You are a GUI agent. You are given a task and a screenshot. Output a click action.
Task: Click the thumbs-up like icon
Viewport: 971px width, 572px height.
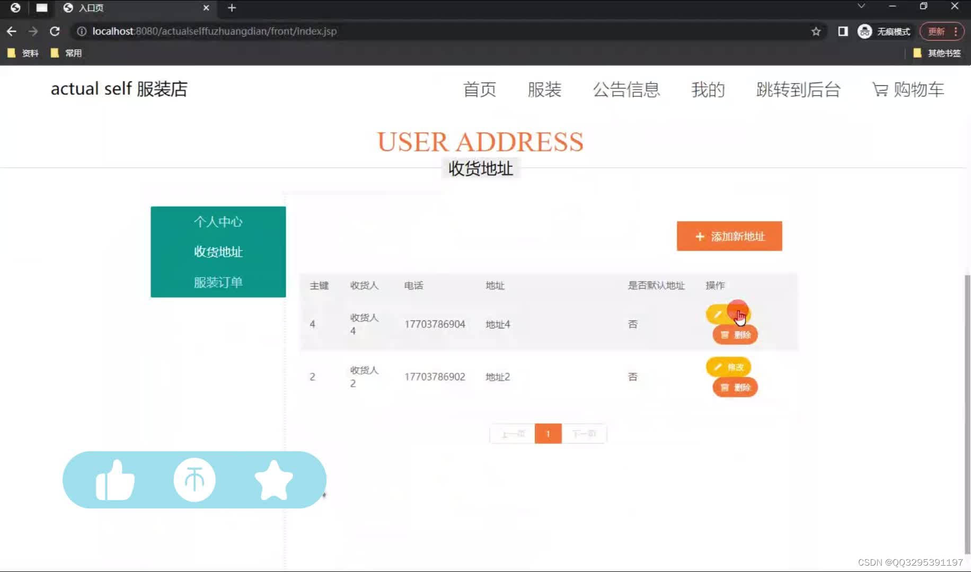pos(115,480)
